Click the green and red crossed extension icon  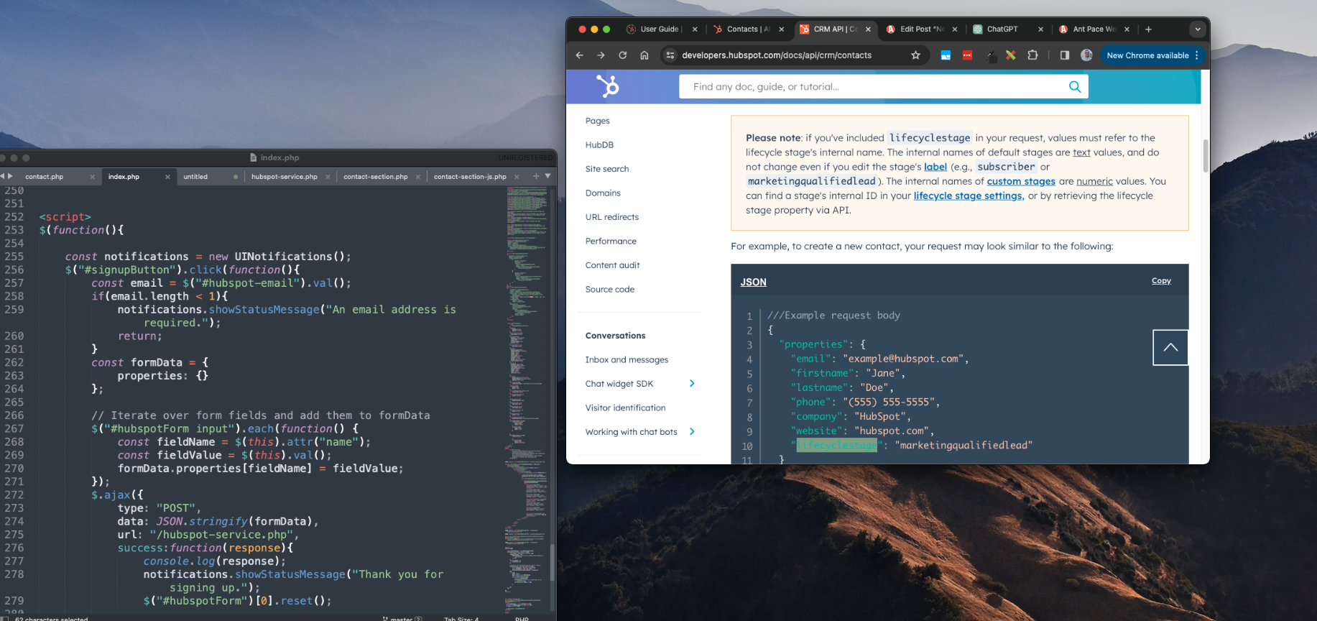[1011, 55]
